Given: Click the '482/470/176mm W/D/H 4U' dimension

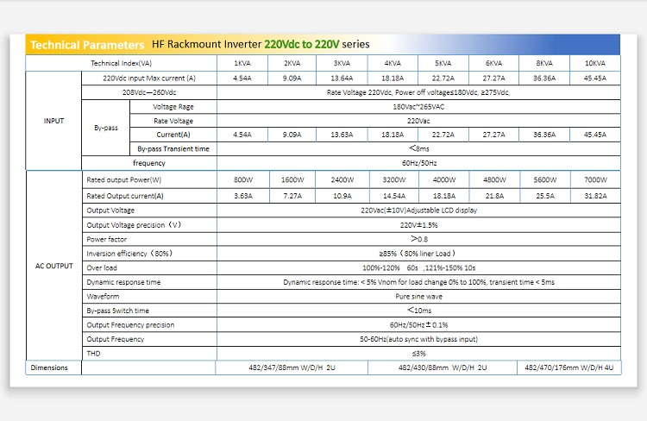Looking at the screenshot, I should pos(569,368).
